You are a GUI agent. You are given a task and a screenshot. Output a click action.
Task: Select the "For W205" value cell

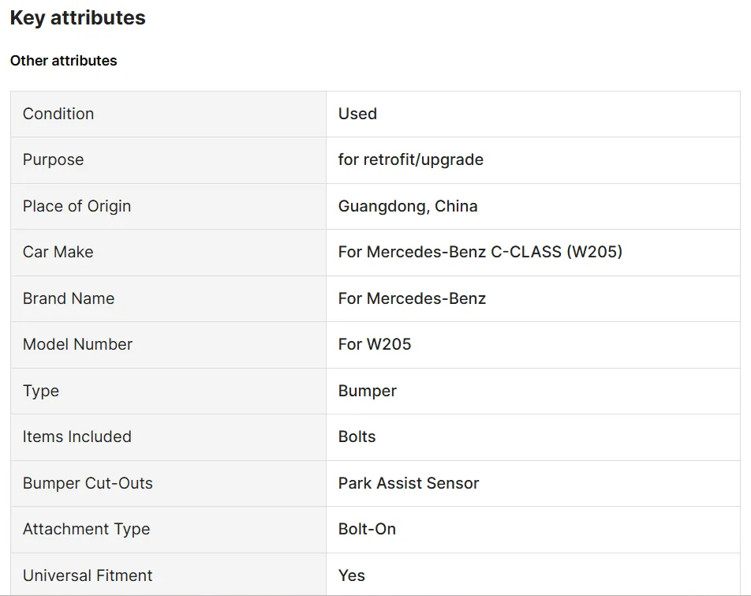(x=375, y=344)
